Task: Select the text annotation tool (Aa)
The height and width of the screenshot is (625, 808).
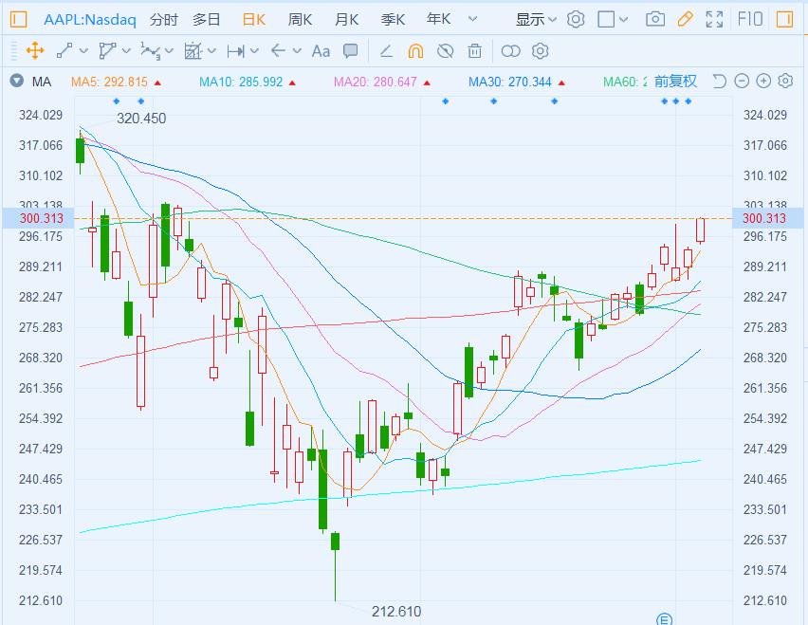Action: coord(321,51)
